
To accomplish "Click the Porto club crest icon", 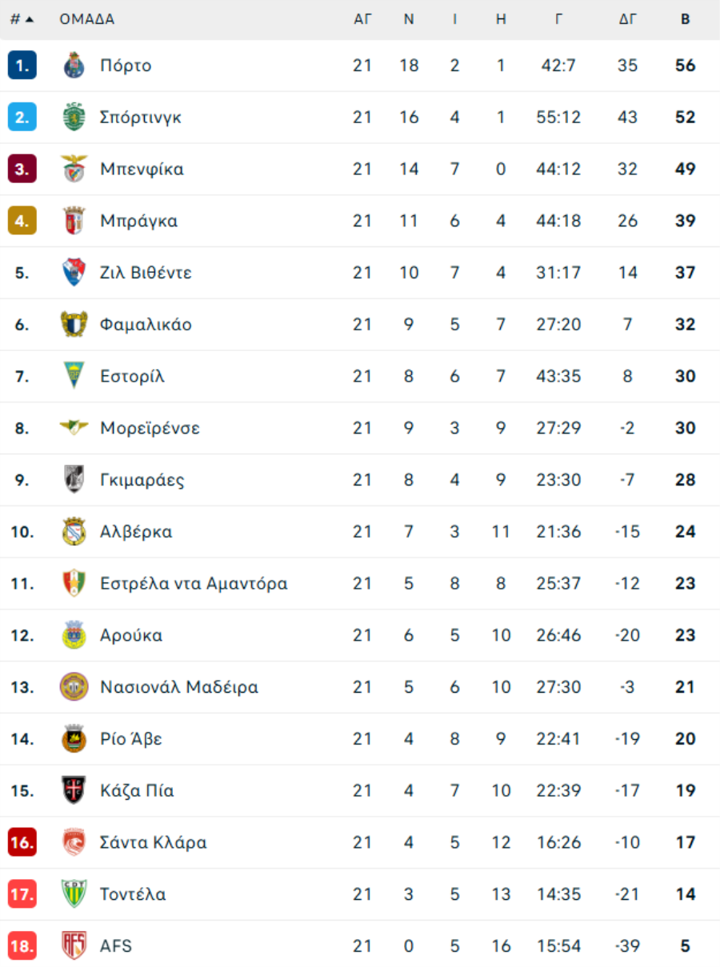I will coord(74,66).
